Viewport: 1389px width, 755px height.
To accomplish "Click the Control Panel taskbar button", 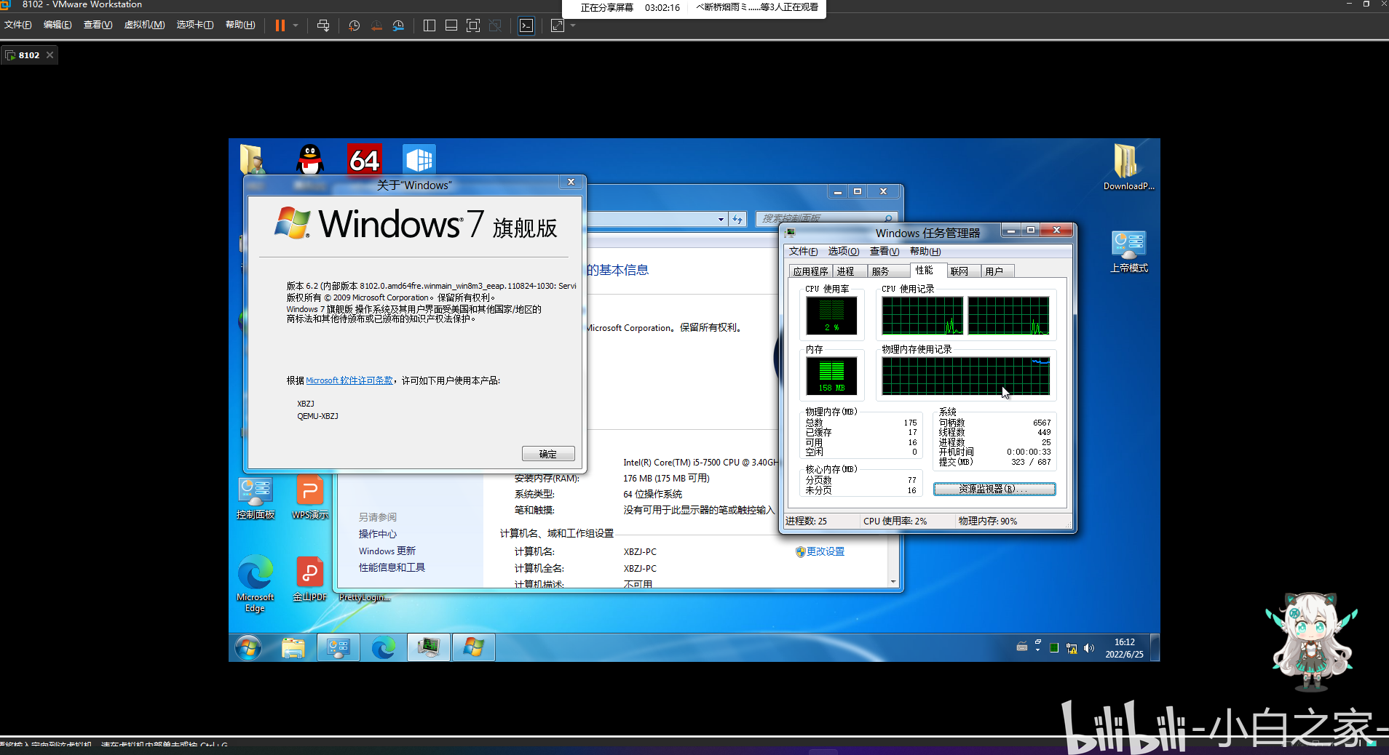I will click(x=339, y=647).
